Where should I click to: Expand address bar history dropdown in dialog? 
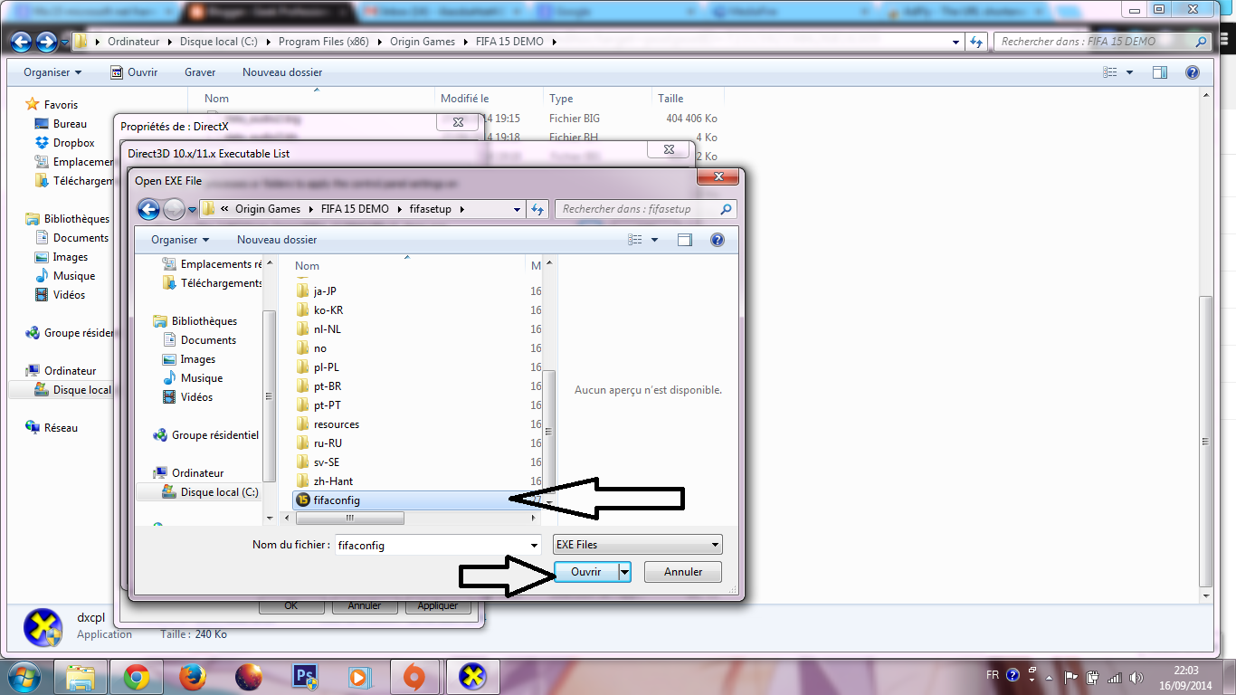[518, 209]
